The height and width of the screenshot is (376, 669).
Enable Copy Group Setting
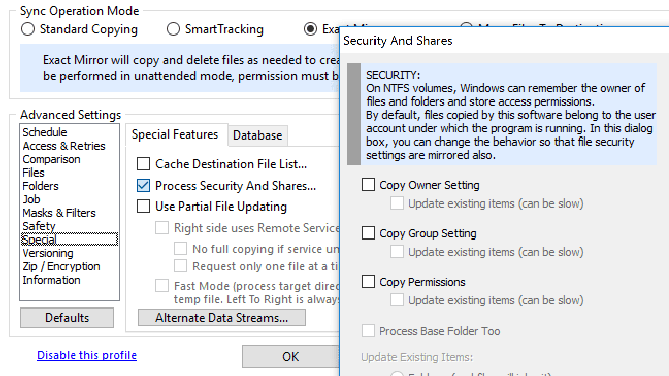coord(368,233)
